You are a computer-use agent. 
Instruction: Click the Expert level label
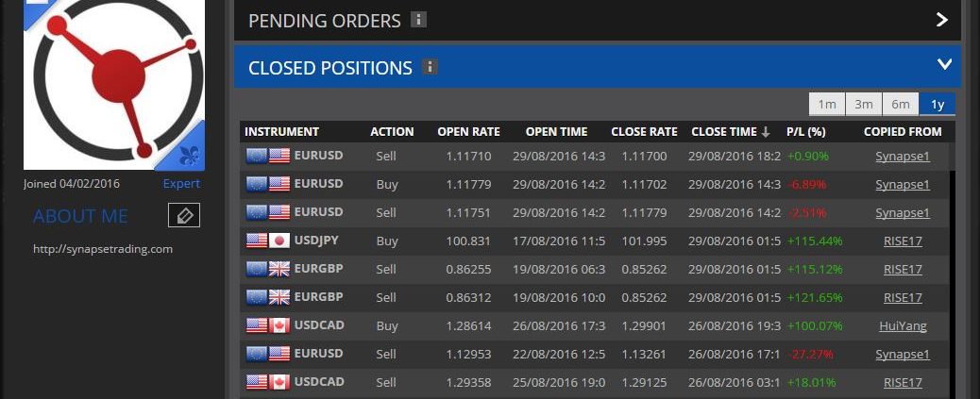pyautogui.click(x=181, y=184)
